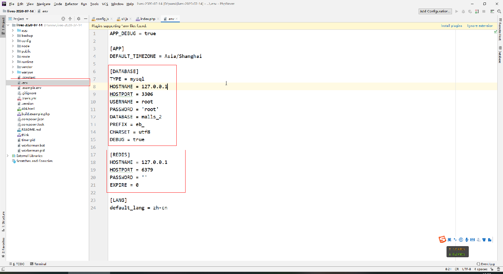Click the inspection profile hector icon

coord(499,269)
